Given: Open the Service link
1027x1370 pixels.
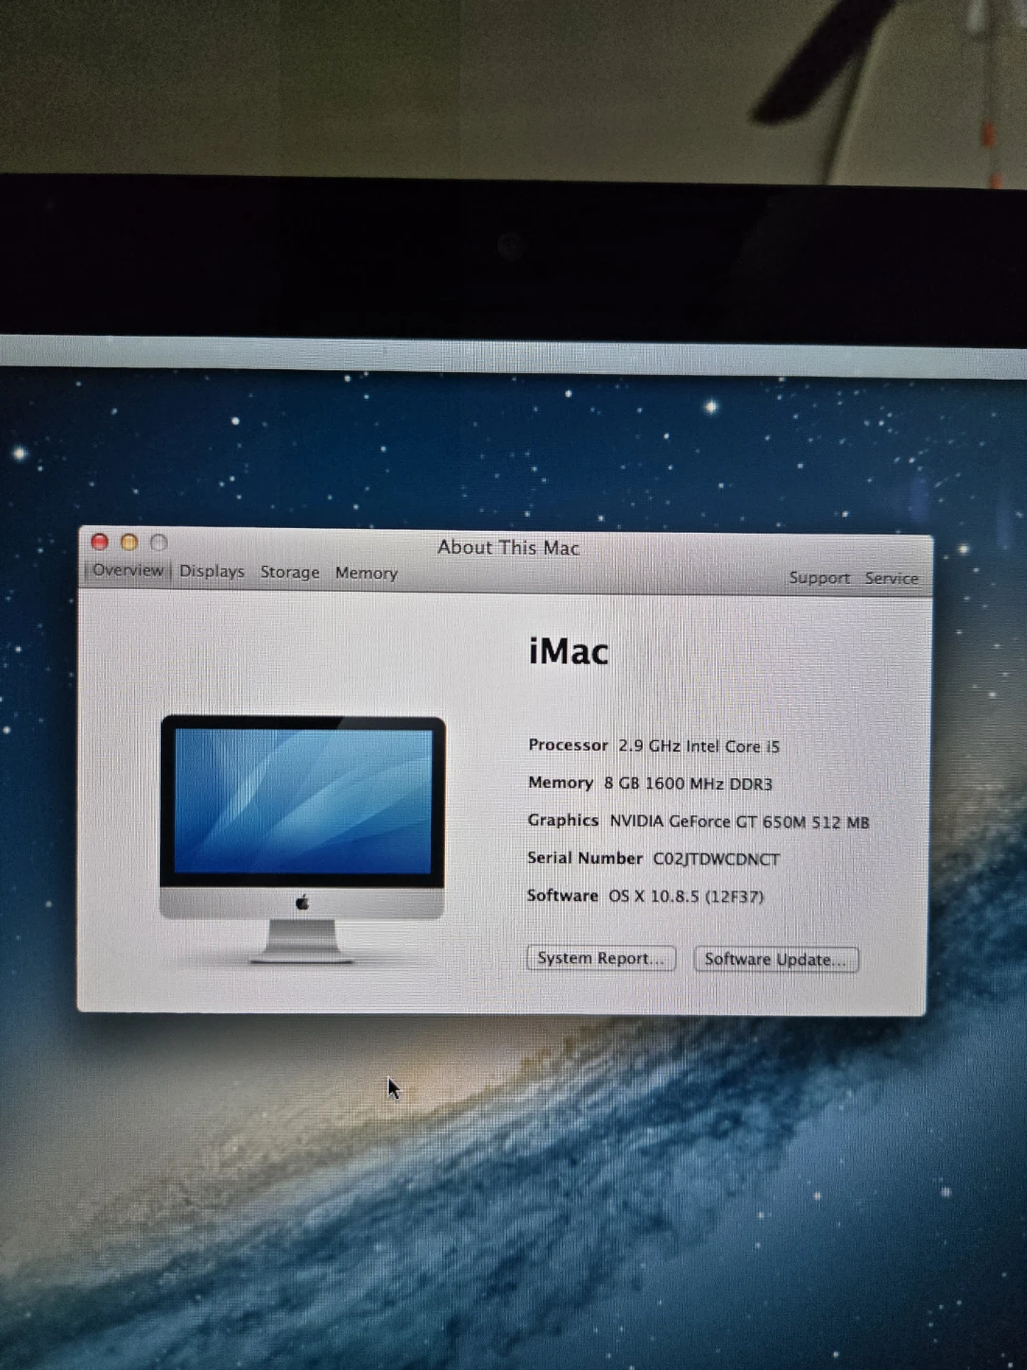Looking at the screenshot, I should click(891, 577).
